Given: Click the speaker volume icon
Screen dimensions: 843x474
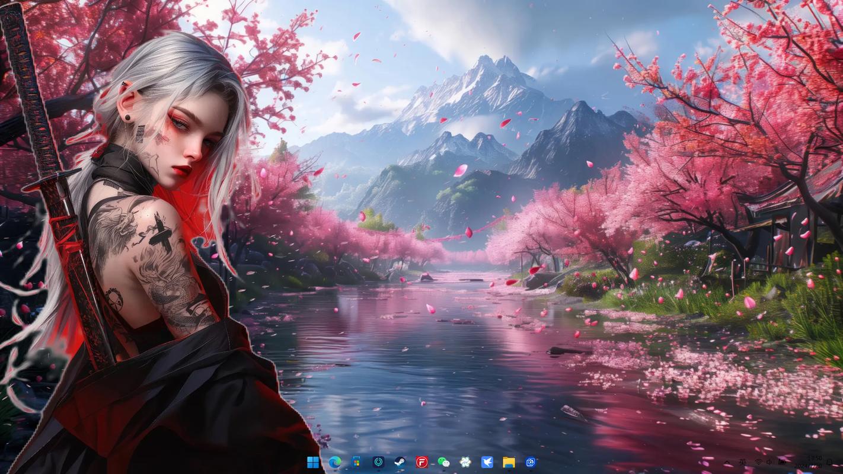Looking at the screenshot, I should (769, 462).
